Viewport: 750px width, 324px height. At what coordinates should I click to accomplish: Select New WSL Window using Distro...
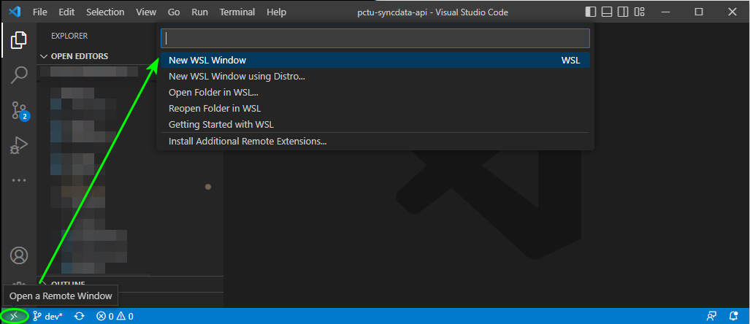coord(375,77)
